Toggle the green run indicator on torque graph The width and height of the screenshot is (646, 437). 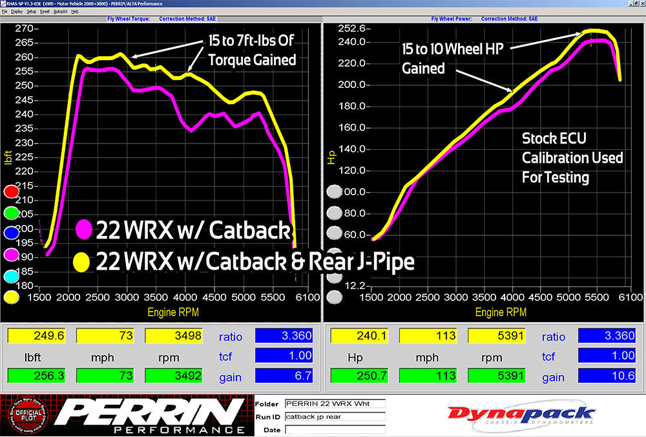(x=12, y=213)
